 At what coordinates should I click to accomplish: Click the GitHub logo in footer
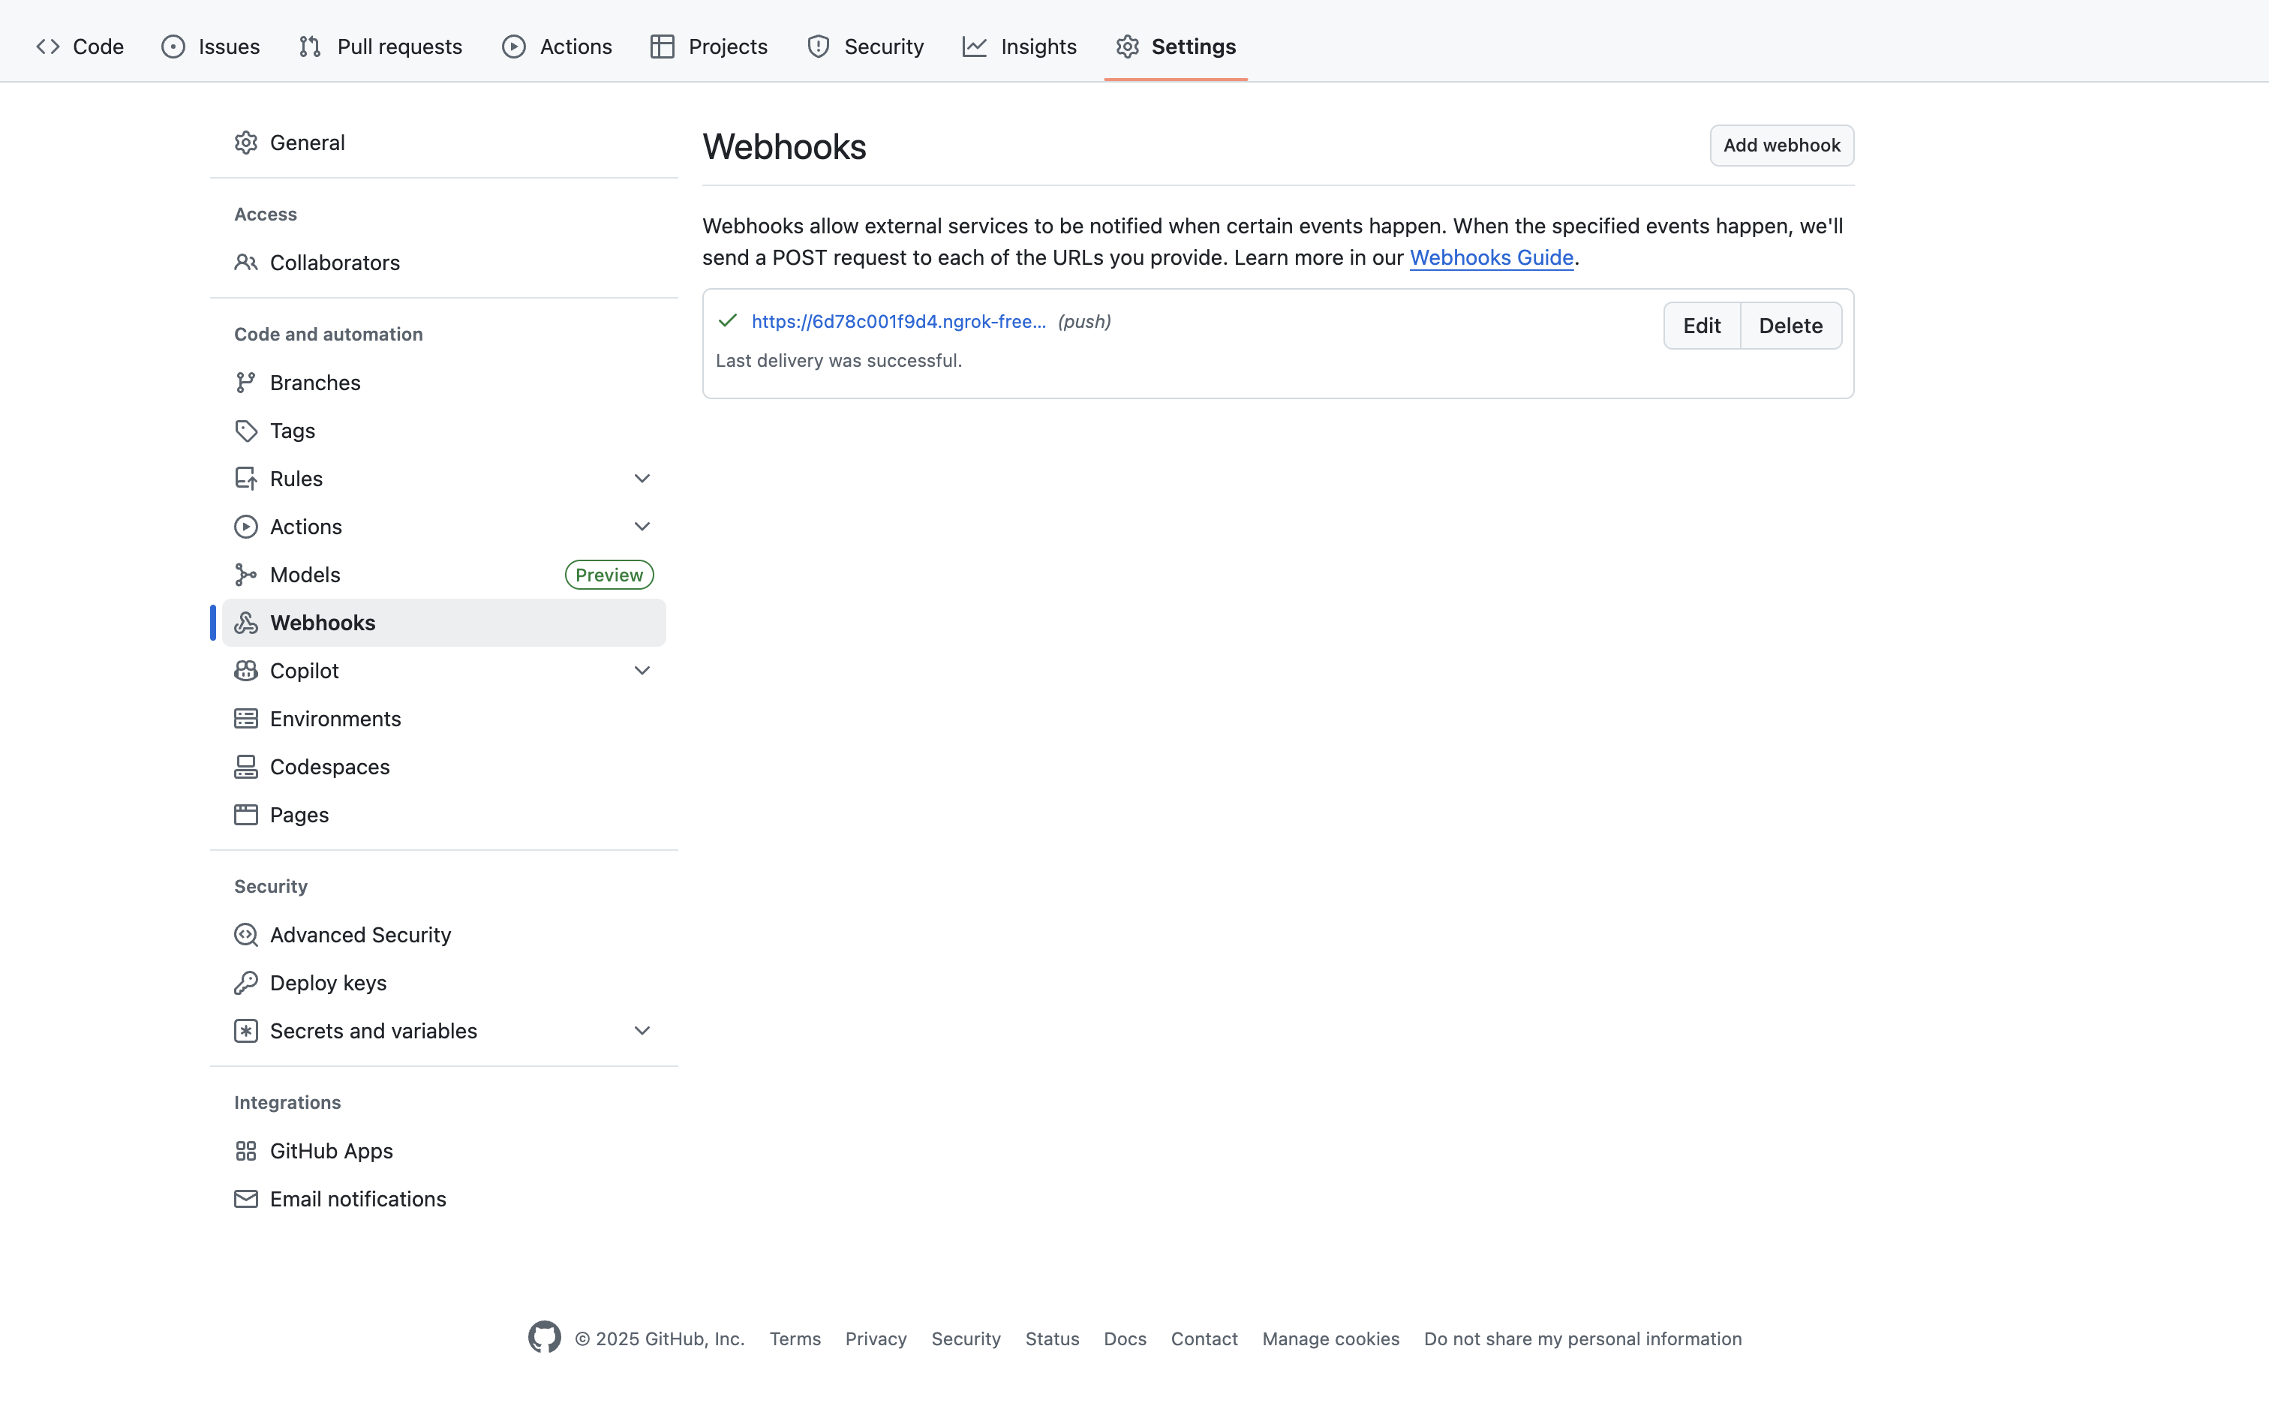point(544,1337)
